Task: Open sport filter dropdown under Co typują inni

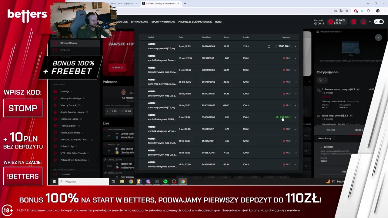Action: coord(322,80)
